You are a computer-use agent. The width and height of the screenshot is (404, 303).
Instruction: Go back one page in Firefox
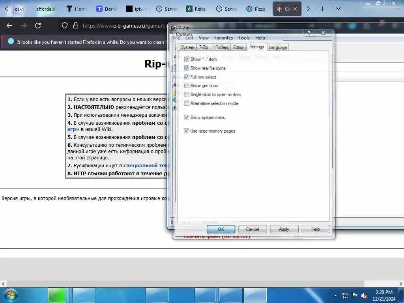click(x=9, y=26)
